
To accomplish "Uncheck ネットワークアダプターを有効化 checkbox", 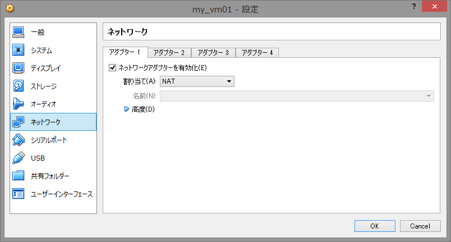I will [112, 67].
